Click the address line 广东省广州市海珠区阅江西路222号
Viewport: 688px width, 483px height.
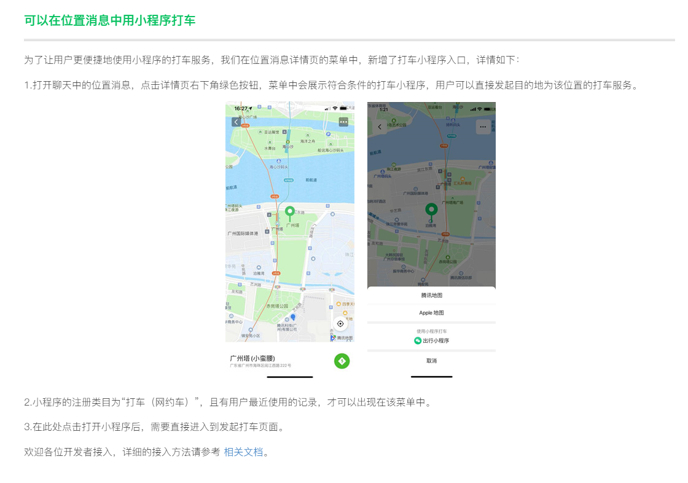click(260, 366)
